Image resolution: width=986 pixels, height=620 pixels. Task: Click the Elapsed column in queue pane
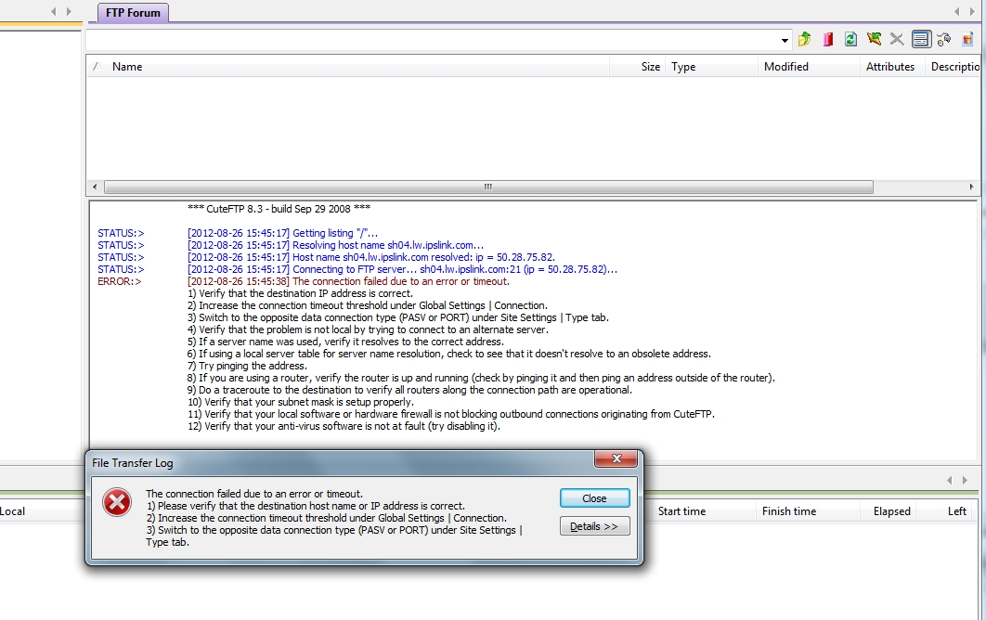pos(891,511)
